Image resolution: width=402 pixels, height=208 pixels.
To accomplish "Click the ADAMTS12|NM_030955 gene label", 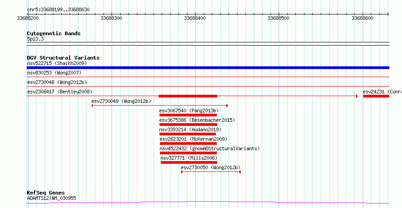I will [51, 198].
